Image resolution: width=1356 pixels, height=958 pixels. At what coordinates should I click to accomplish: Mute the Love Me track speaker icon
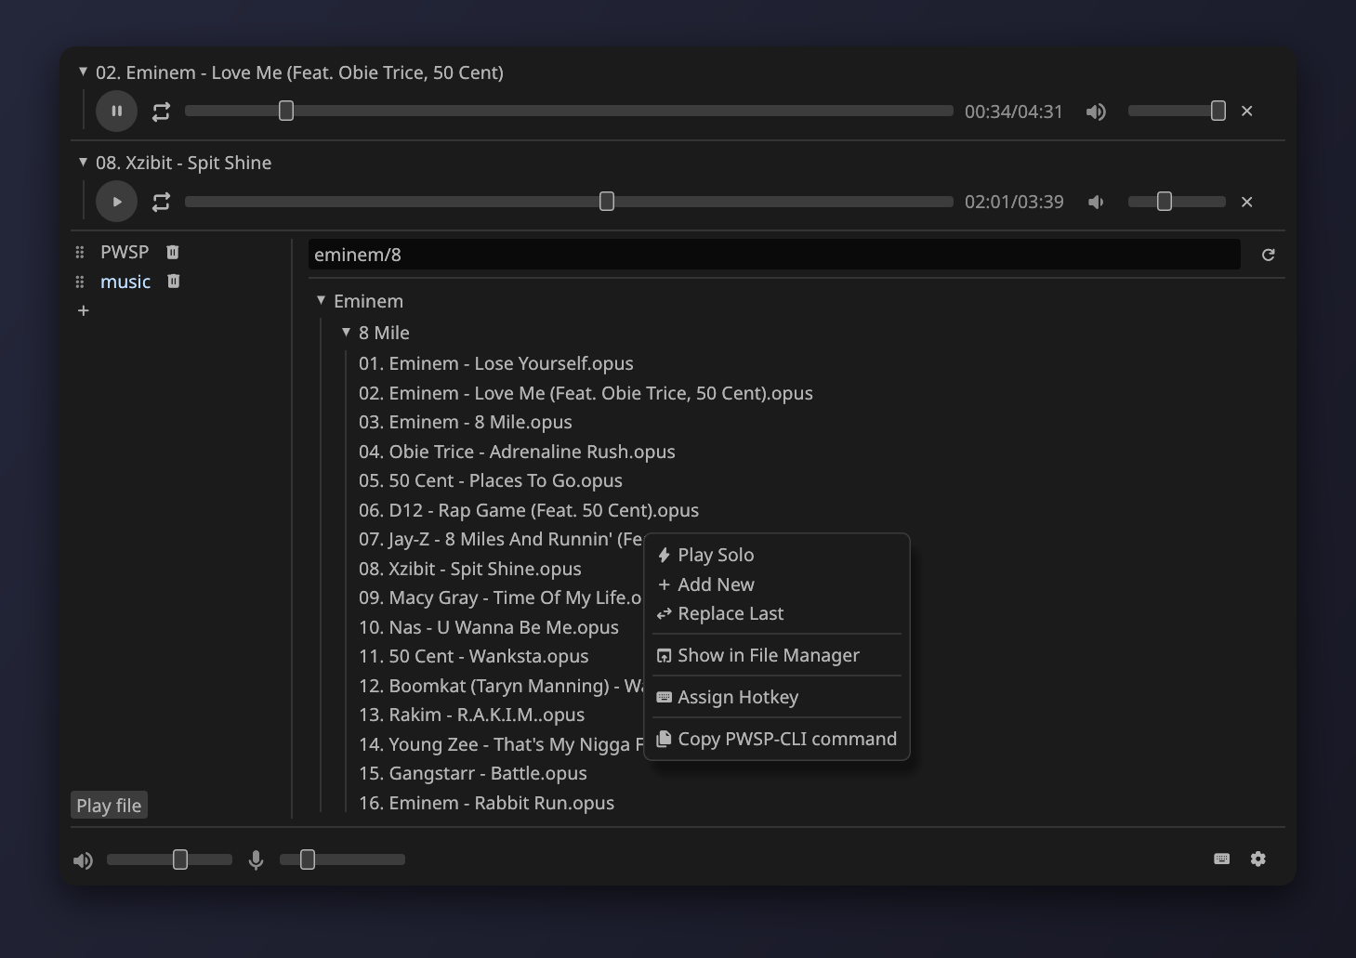pos(1096,112)
